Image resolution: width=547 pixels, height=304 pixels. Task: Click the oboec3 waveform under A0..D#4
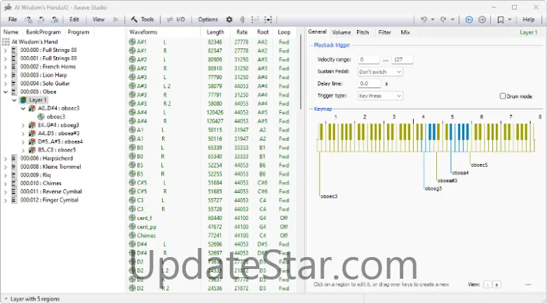click(56, 117)
